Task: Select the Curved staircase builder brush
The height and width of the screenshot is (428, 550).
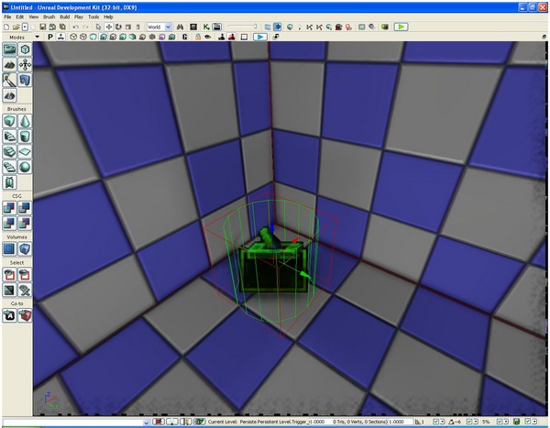Action: (x=9, y=137)
